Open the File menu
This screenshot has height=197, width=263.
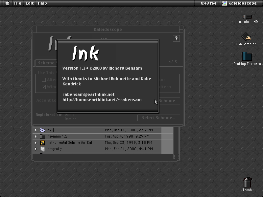pyautogui.click(x=18, y=3)
